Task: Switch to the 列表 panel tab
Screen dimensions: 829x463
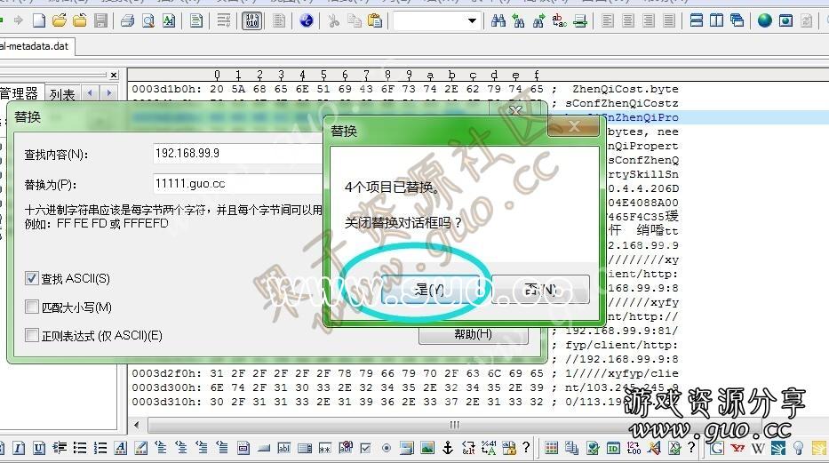Action: 62,93
